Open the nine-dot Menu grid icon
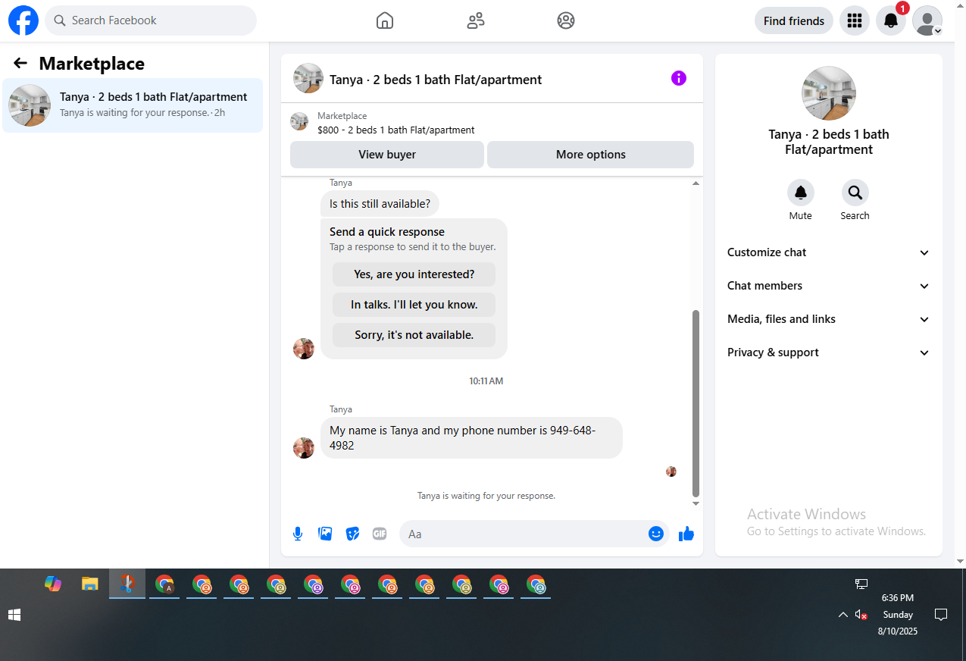This screenshot has height=661, width=966. 855,20
